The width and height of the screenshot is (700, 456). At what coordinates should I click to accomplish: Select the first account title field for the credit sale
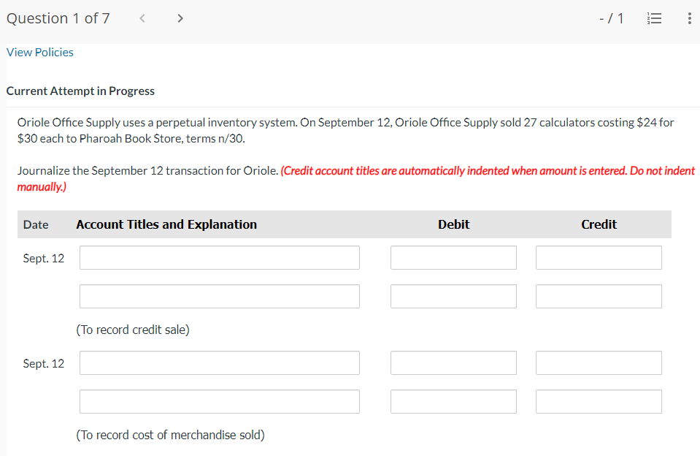click(219, 257)
